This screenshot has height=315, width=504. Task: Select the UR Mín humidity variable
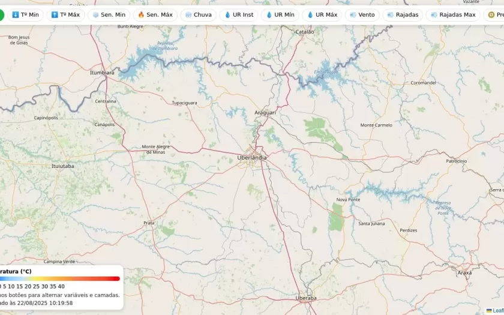(x=280, y=15)
